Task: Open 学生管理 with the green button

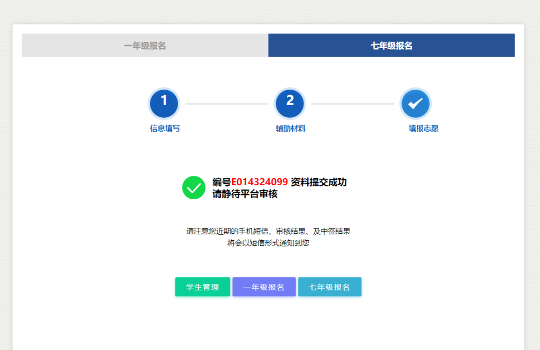Action: [202, 287]
